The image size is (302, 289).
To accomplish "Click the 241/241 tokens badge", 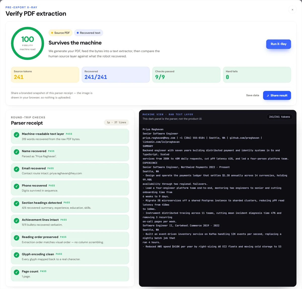I will tap(279, 117).
